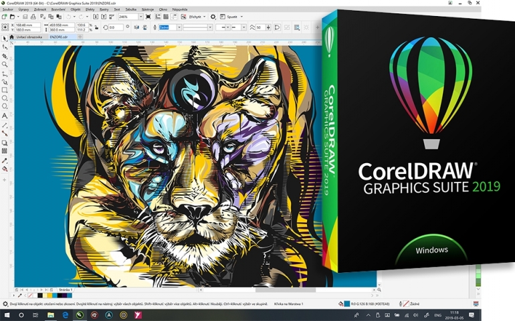The width and height of the screenshot is (515, 321).
Task: Open the Soubor menu
Action: click(8, 9)
